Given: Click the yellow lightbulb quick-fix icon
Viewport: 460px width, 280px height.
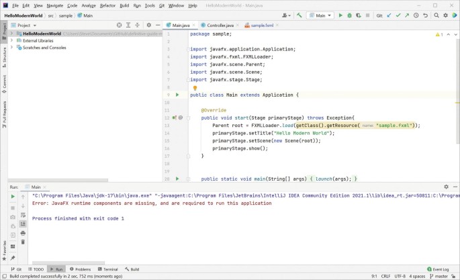Looking at the screenshot, I should (195, 88).
